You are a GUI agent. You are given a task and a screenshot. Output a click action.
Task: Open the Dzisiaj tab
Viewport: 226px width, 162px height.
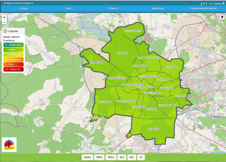(x=23, y=8)
